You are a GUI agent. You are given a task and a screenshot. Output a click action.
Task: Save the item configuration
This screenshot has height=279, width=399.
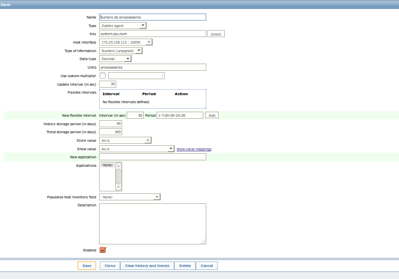click(x=87, y=265)
